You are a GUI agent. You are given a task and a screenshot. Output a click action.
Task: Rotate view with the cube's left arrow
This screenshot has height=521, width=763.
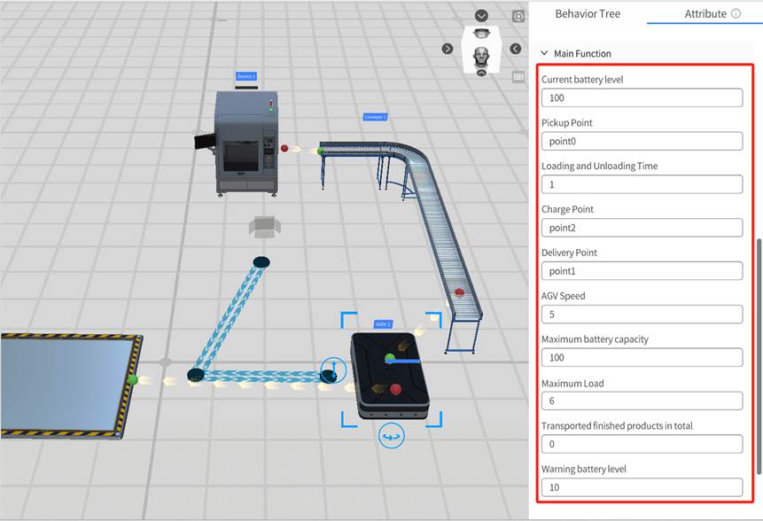[448, 49]
